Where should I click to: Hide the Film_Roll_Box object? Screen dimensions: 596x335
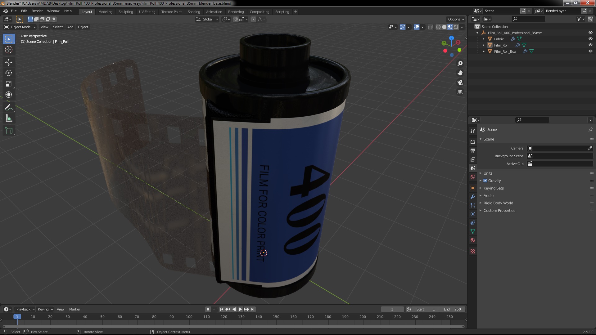coord(590,51)
